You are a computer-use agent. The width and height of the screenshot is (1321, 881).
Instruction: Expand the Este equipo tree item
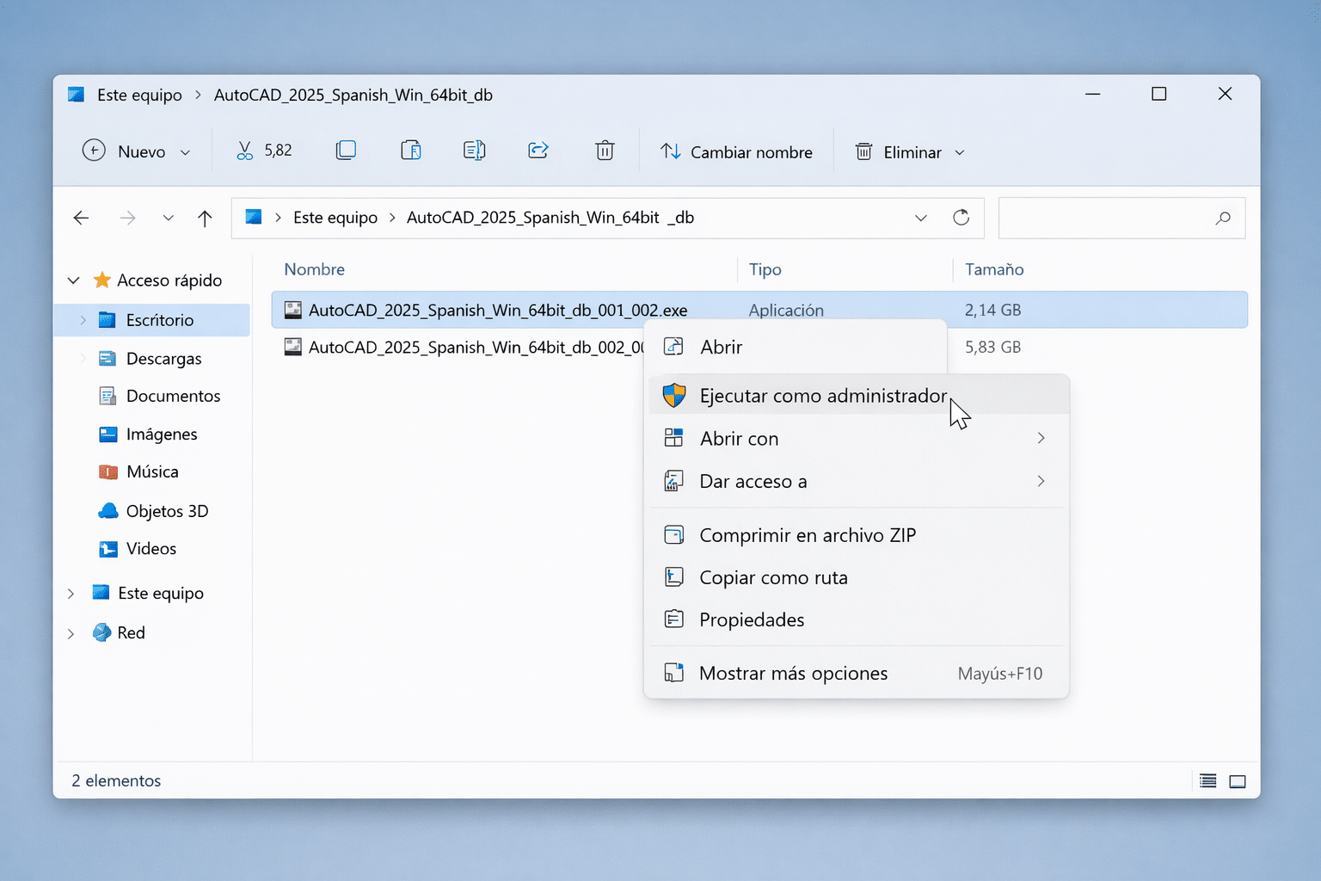[x=71, y=593]
